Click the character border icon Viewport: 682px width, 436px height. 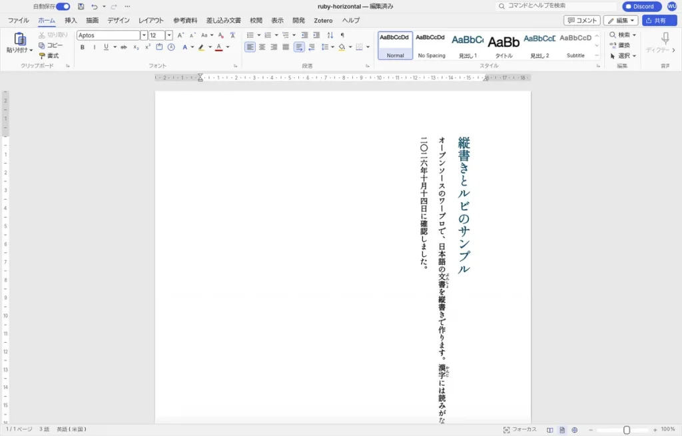click(x=159, y=47)
